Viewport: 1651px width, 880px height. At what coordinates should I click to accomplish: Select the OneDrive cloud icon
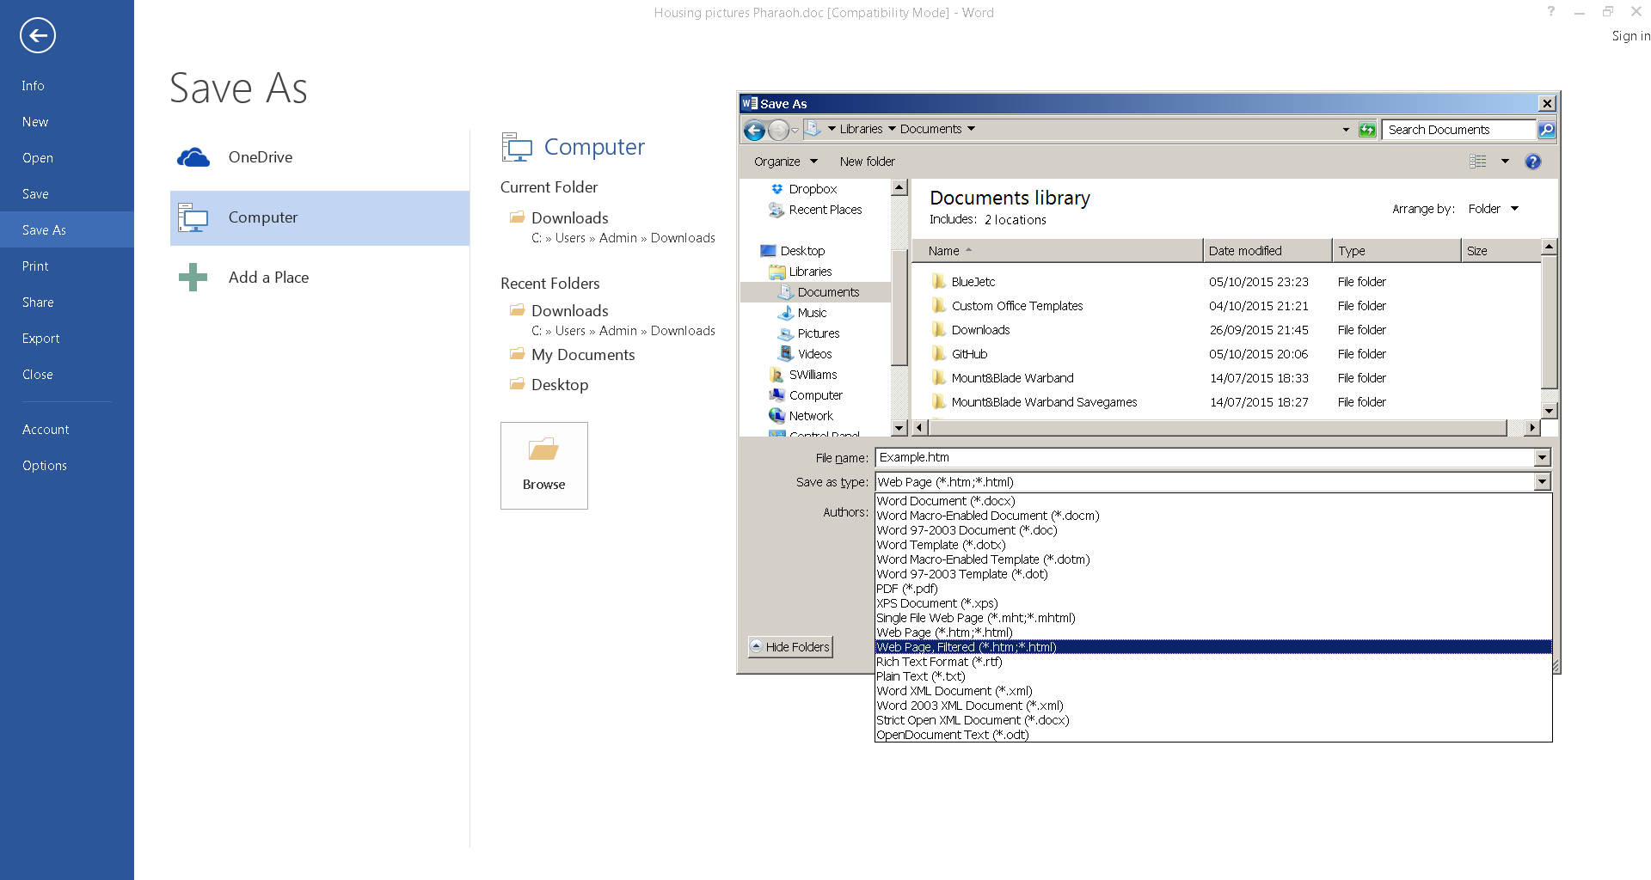pos(193,157)
